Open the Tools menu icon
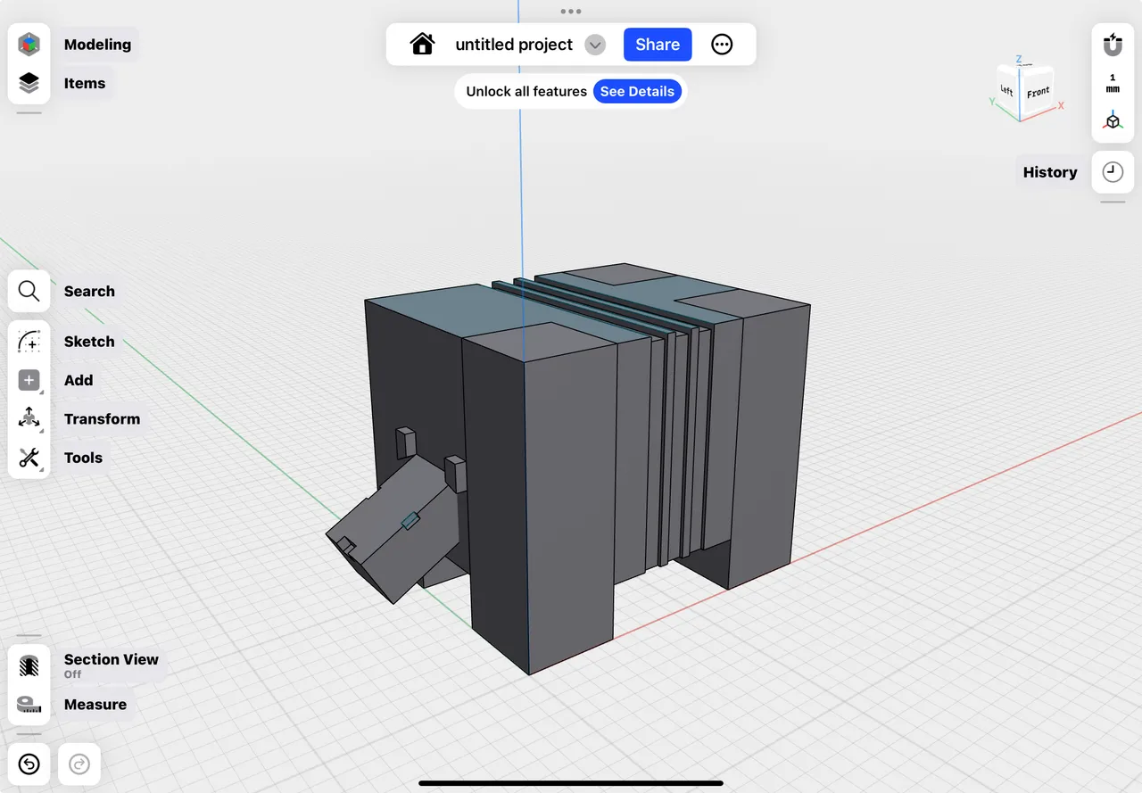 (x=29, y=458)
